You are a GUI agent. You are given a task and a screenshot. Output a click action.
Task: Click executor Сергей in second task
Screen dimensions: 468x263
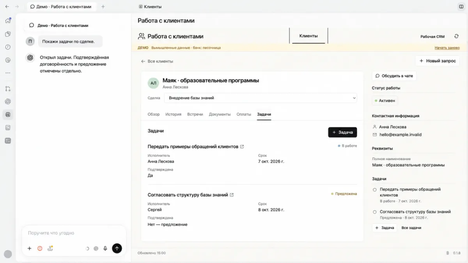155,210
